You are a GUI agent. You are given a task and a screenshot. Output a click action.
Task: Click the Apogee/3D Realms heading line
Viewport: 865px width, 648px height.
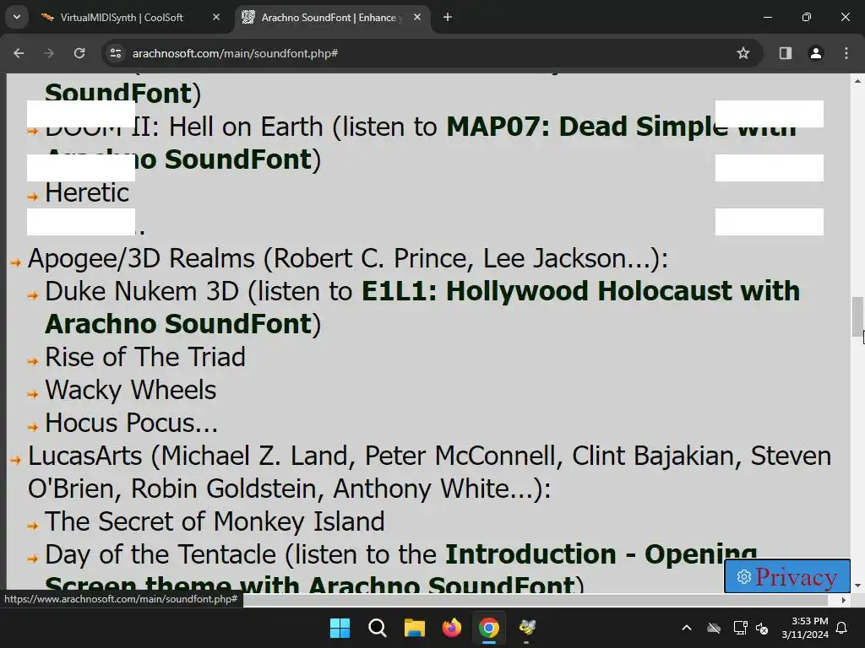tap(347, 258)
